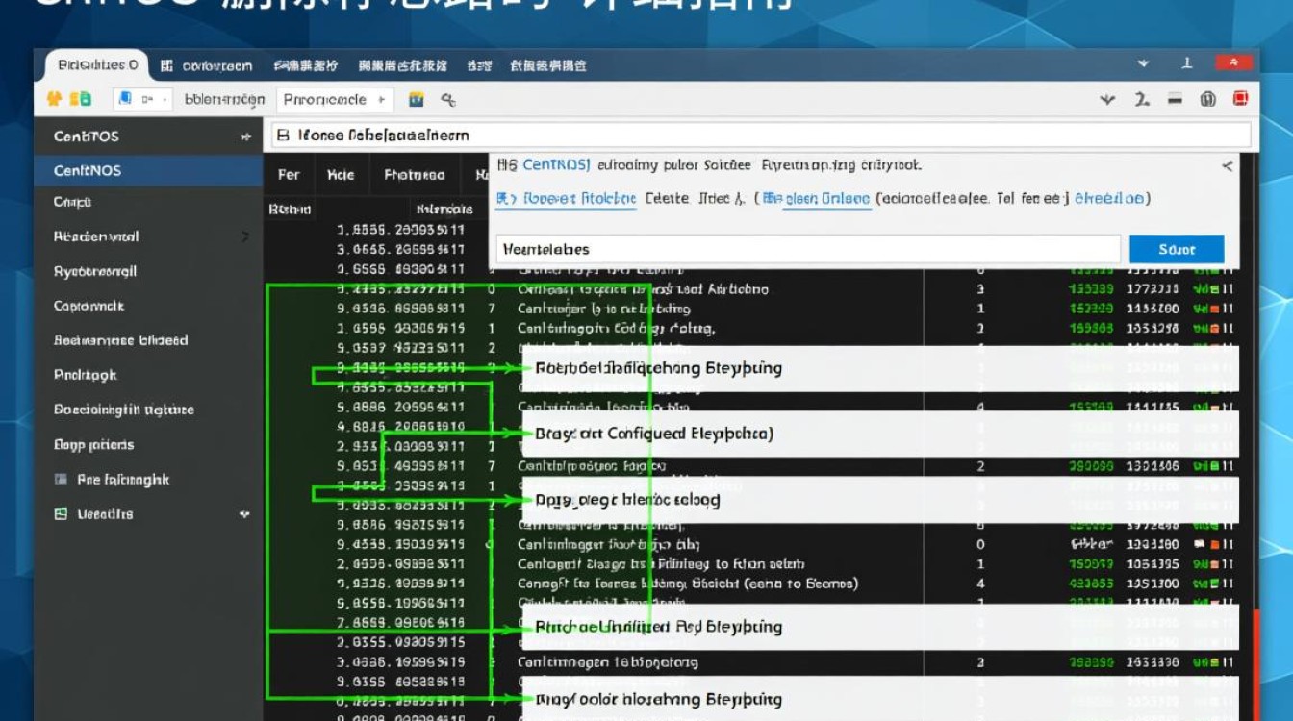Click the icon beside Fre falcenaghk in sidebar
The height and width of the screenshot is (721, 1293).
[61, 479]
